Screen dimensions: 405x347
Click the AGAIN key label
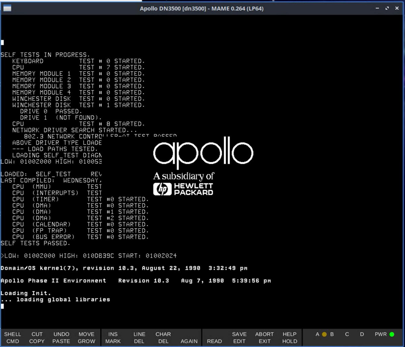point(189,341)
